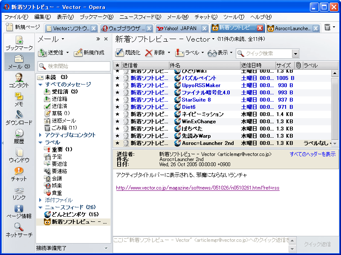Click quick reply box scroll-down arrow
Image resolution: width=341 pixels, height=255 pixels.
tap(292, 249)
